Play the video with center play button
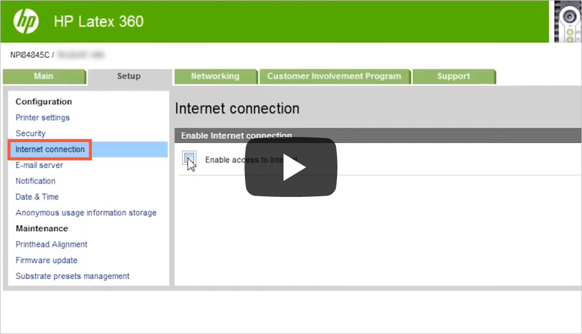 point(291,167)
